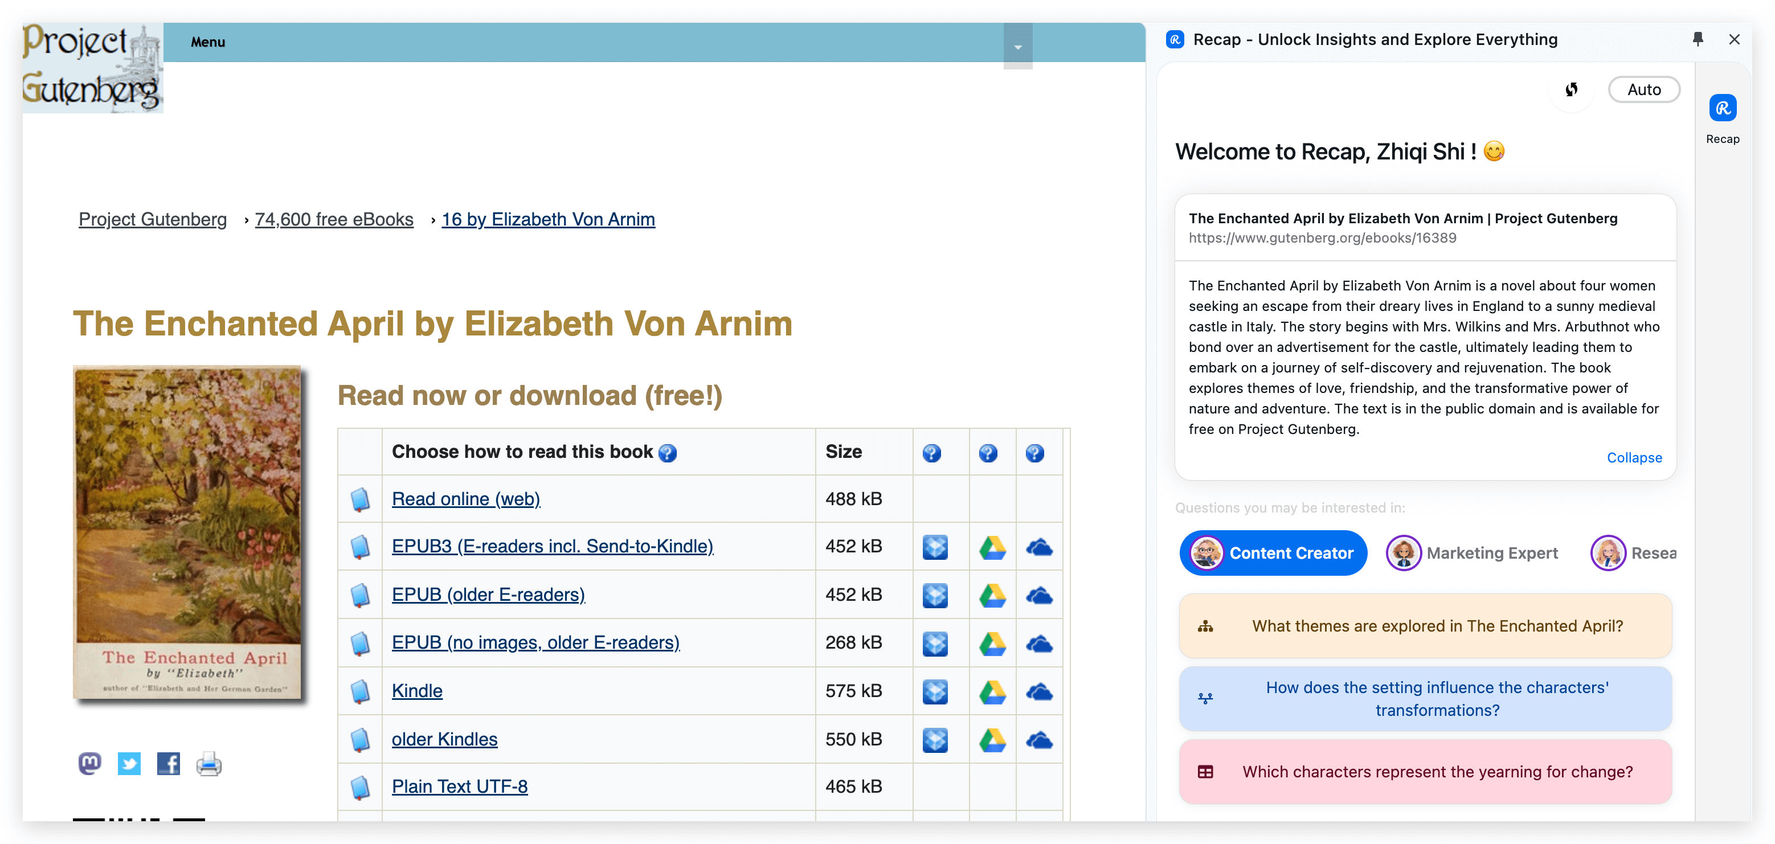Click book icon in EPUB no images row

coord(359,644)
